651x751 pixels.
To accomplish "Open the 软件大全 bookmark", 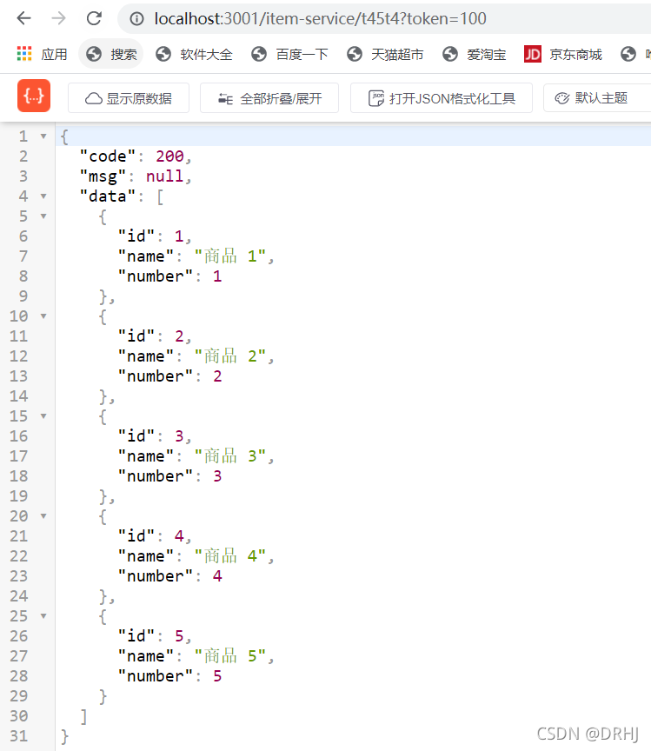I will coord(194,54).
